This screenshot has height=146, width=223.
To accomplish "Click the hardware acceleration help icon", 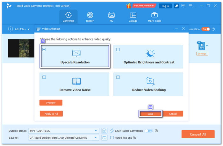I will [x=156, y=131].
